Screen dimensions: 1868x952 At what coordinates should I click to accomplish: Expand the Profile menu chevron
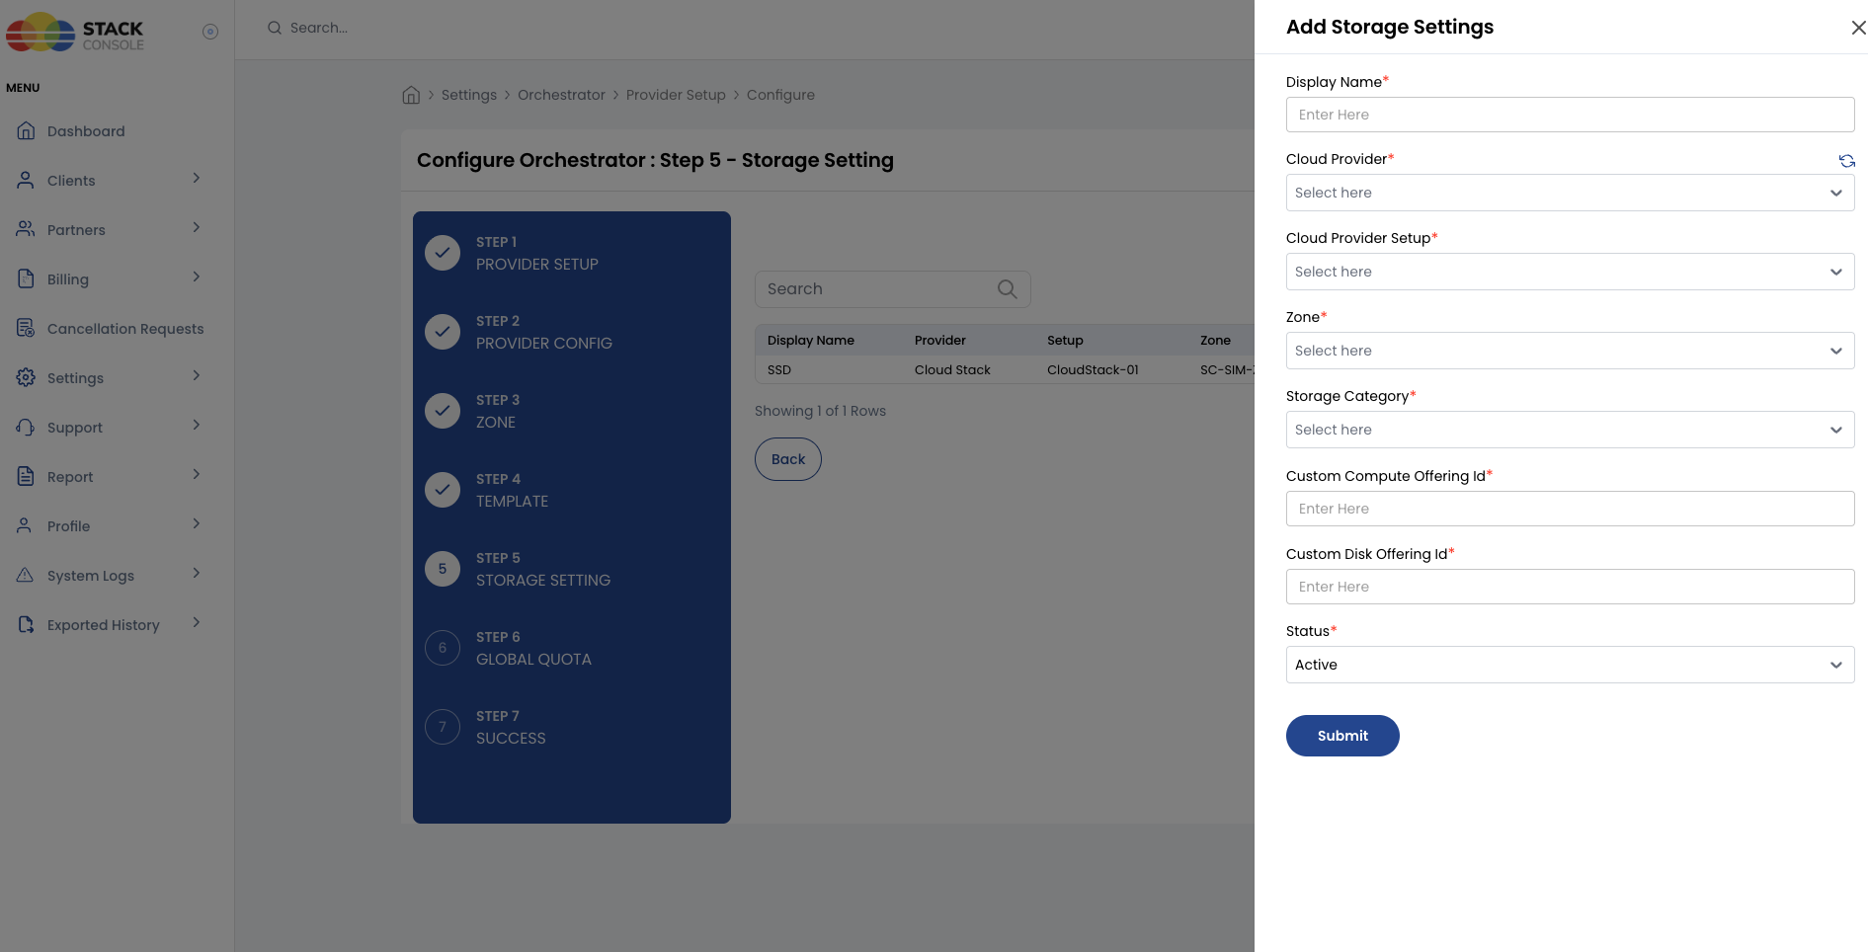pyautogui.click(x=197, y=524)
